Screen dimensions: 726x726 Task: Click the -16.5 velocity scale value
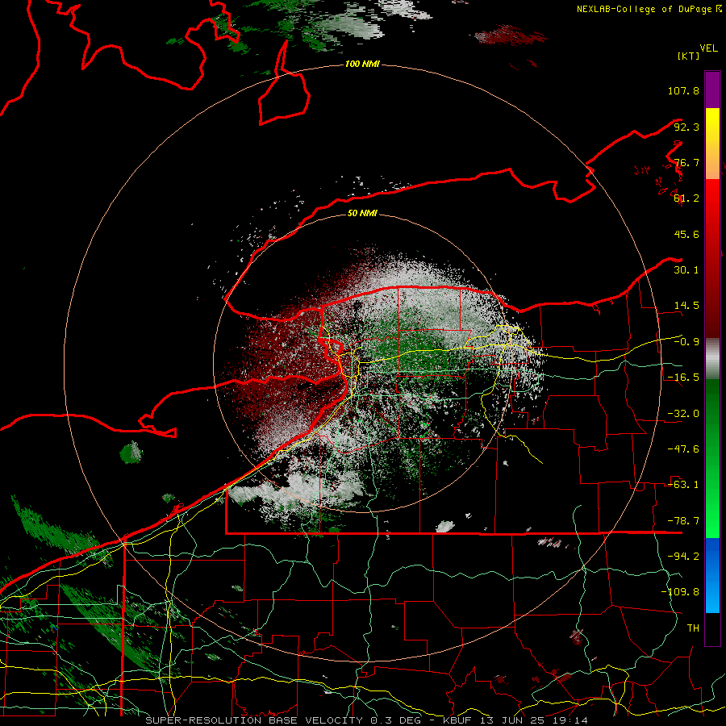pyautogui.click(x=683, y=378)
